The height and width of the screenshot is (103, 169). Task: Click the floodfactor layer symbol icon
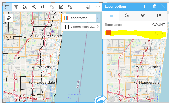66,18
